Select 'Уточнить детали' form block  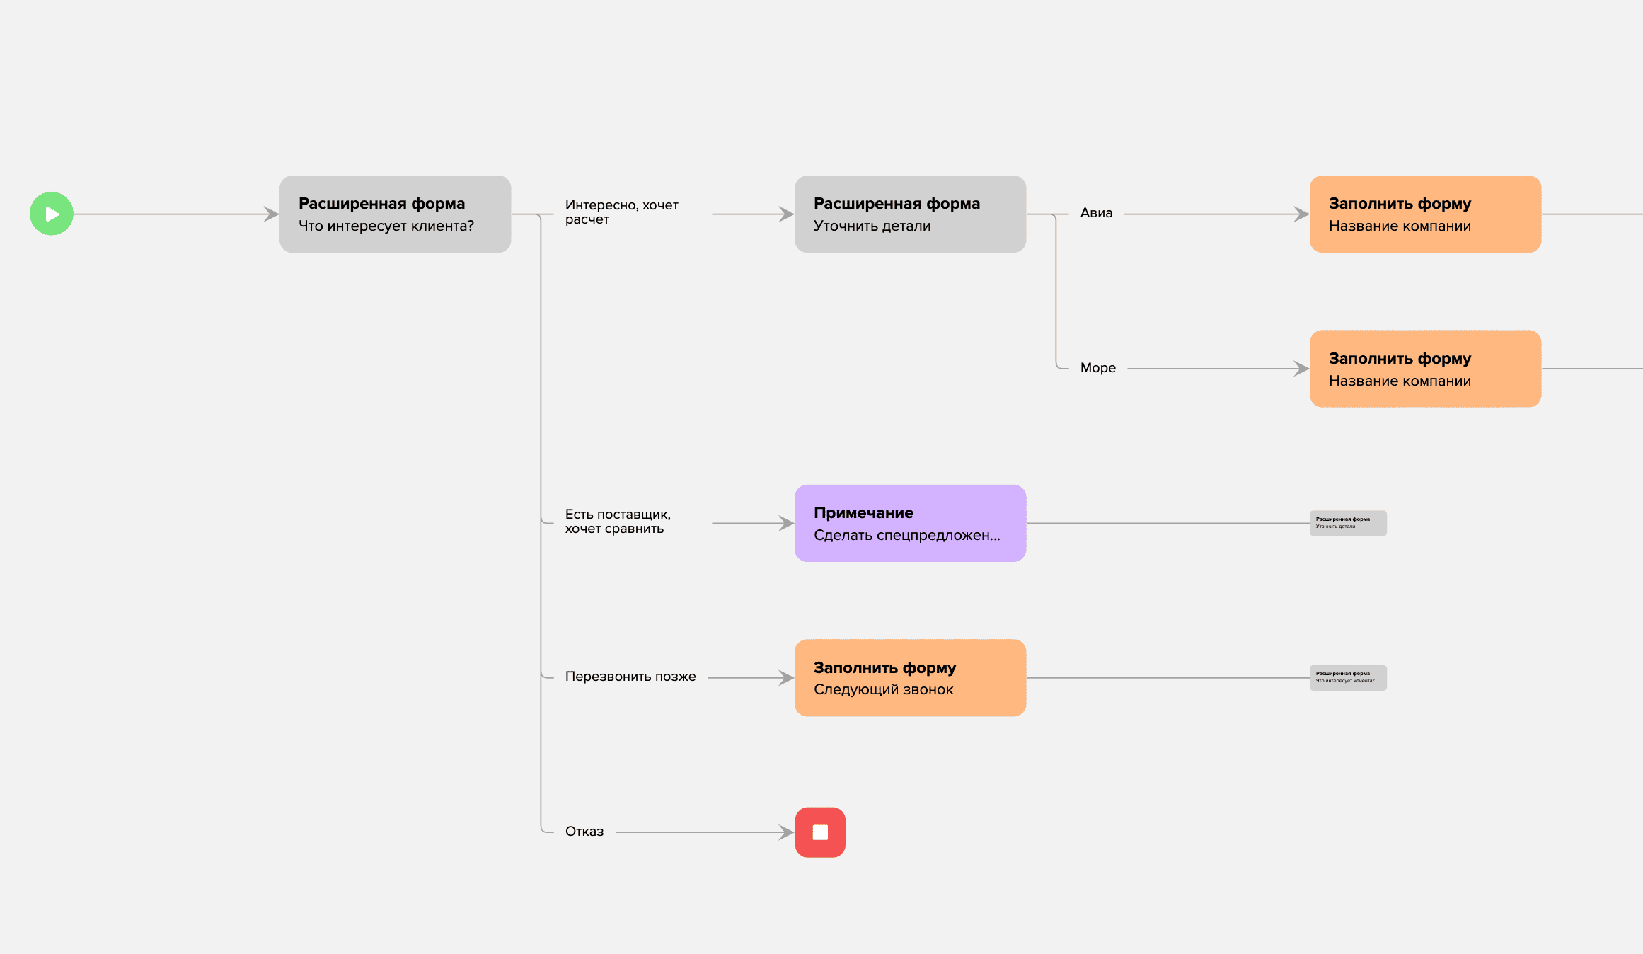point(910,214)
